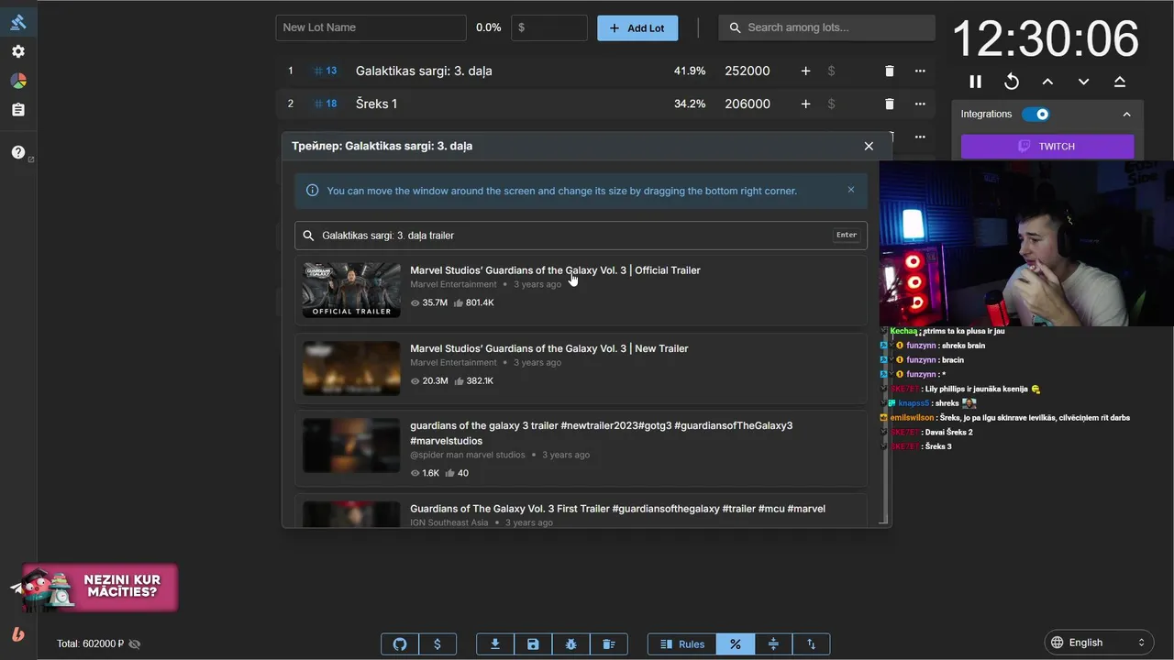Open settings gear in sidebar
This screenshot has width=1174, height=660.
pyautogui.click(x=18, y=51)
